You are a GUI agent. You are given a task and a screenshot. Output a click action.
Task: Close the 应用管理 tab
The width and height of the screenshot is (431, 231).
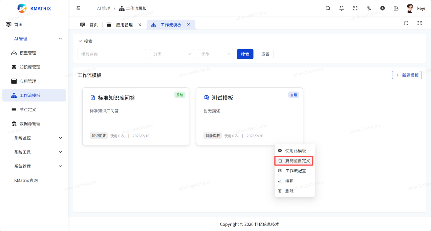140,25
